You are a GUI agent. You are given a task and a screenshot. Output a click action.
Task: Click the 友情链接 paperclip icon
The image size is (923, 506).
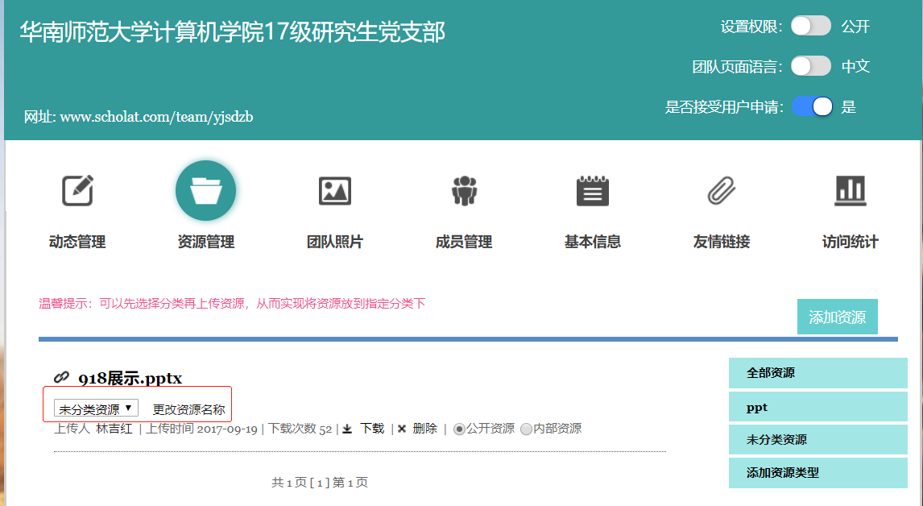722,191
